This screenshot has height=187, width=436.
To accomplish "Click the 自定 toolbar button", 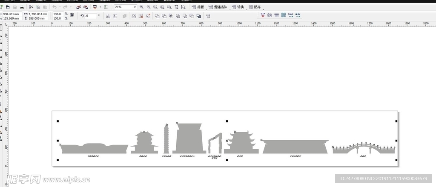I will 270,15.
